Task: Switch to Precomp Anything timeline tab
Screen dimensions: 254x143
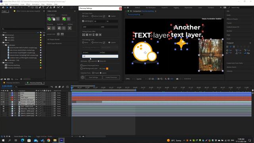Action: (36, 83)
